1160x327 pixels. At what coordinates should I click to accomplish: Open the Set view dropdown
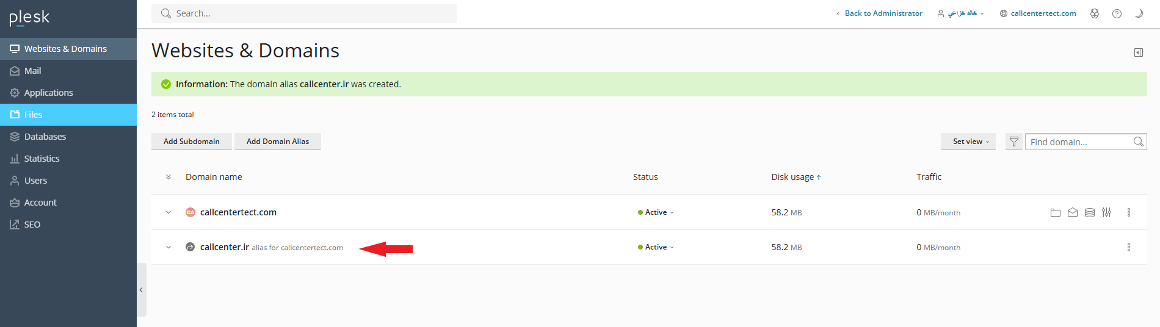pos(968,142)
